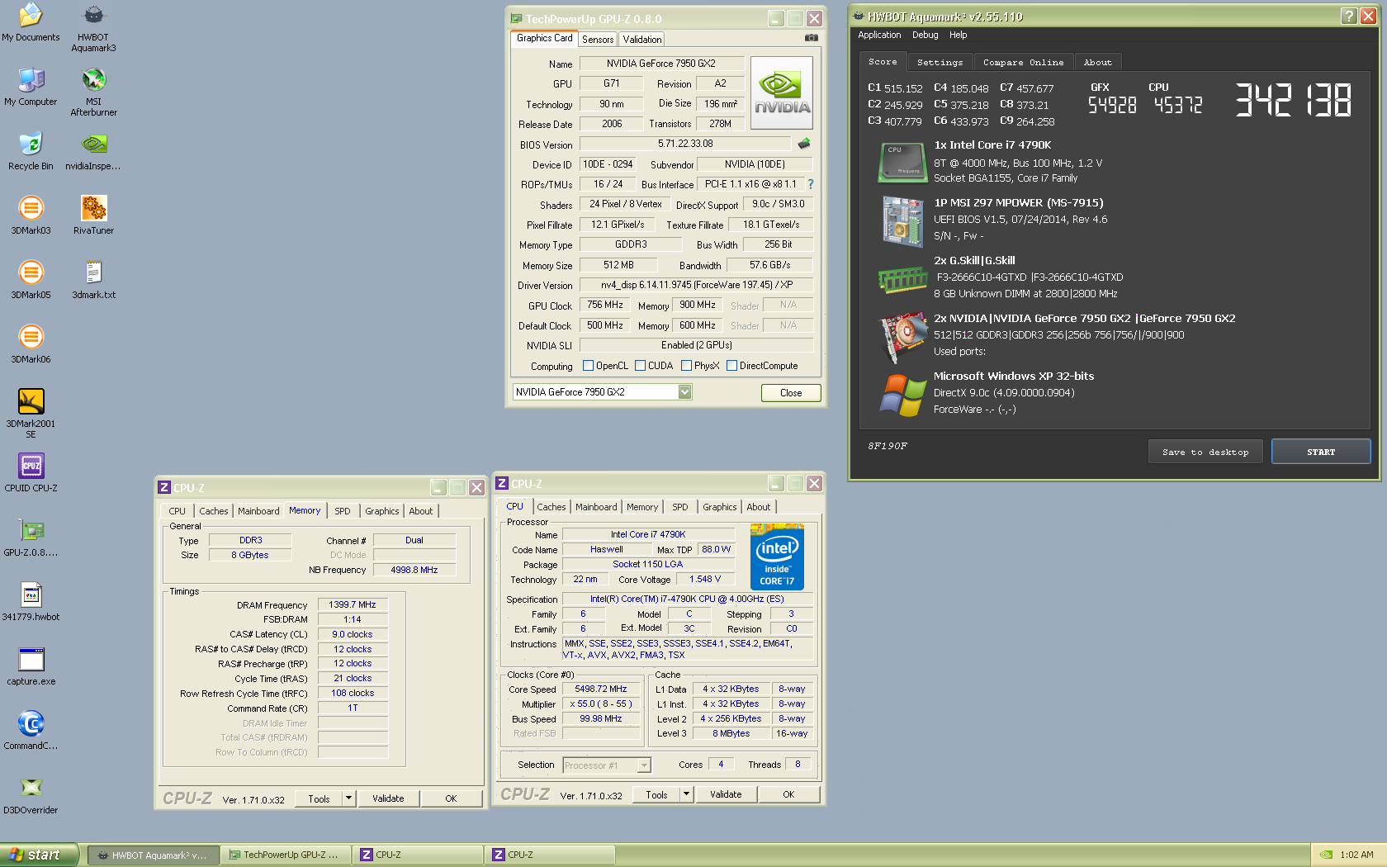Toggle OpenCL checkbox in GPU-Z
This screenshot has height=867, width=1387.
[588, 366]
